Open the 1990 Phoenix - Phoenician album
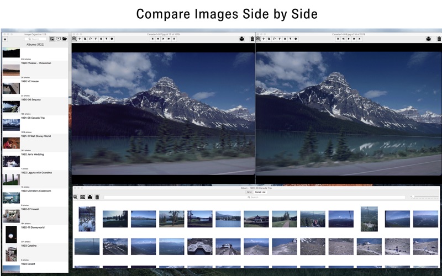Image resolution: width=442 pixels, height=276 pixels. [x=35, y=70]
